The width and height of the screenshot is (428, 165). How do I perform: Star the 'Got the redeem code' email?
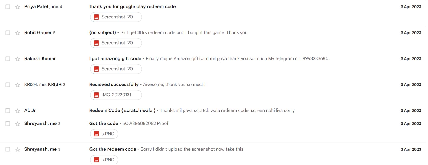tap(18, 149)
